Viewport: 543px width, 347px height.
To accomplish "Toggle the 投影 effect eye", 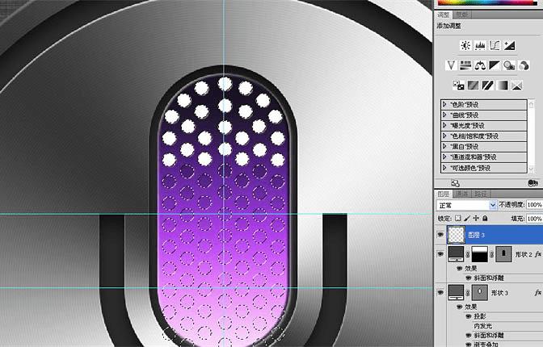I will (x=468, y=316).
